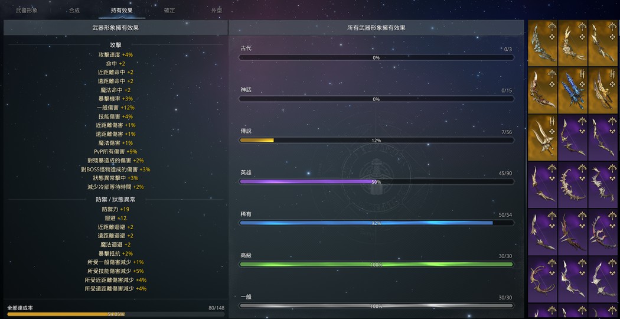This screenshot has width=620, height=319.
Task: Choose the pale twin-horn blade on gold card
Action: 543,137
